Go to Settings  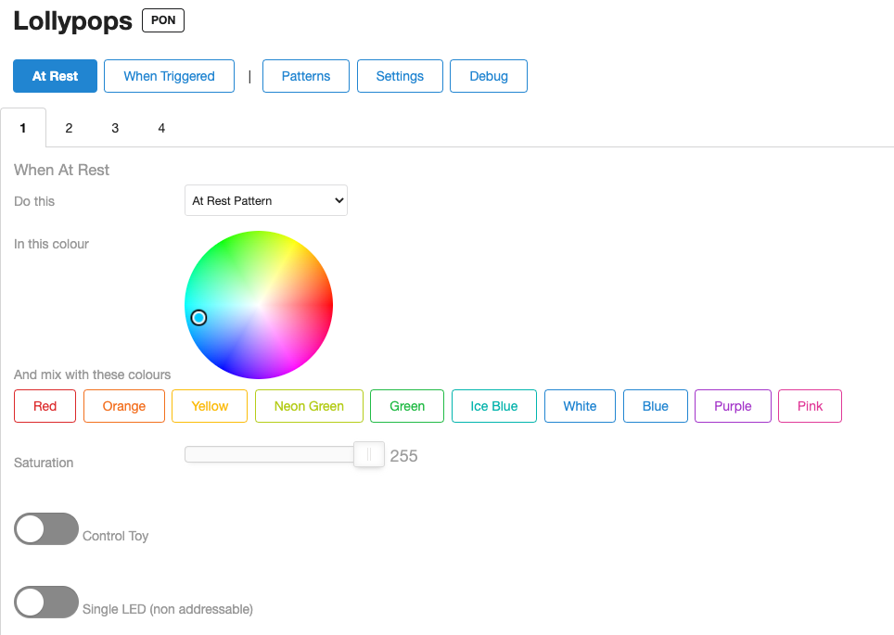pos(400,76)
